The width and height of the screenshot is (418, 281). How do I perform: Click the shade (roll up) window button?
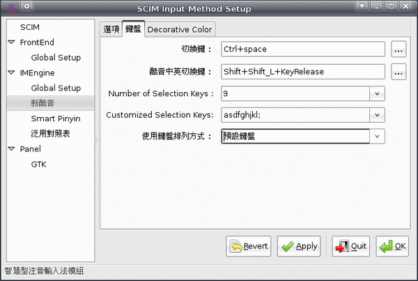[362, 6]
